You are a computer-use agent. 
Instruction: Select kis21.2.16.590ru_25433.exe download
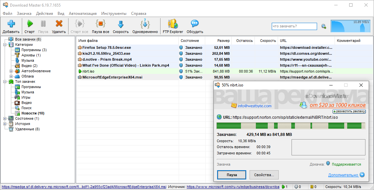(224, 53)
